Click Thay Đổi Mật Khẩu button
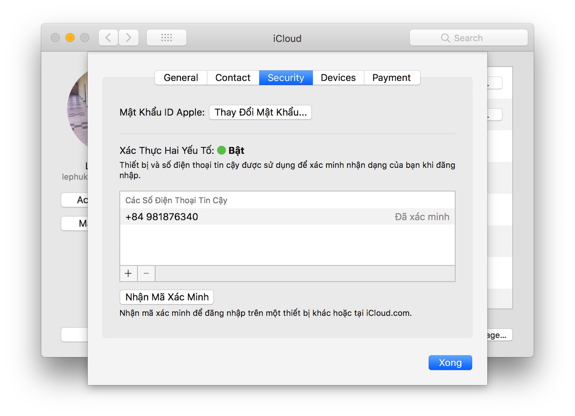Screen dimensions: 575x416 coord(260,112)
